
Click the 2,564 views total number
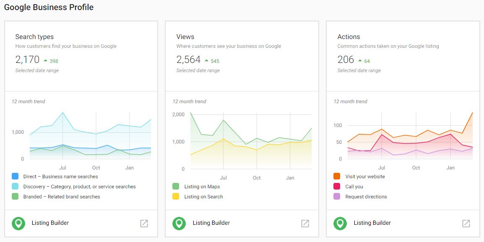point(188,60)
